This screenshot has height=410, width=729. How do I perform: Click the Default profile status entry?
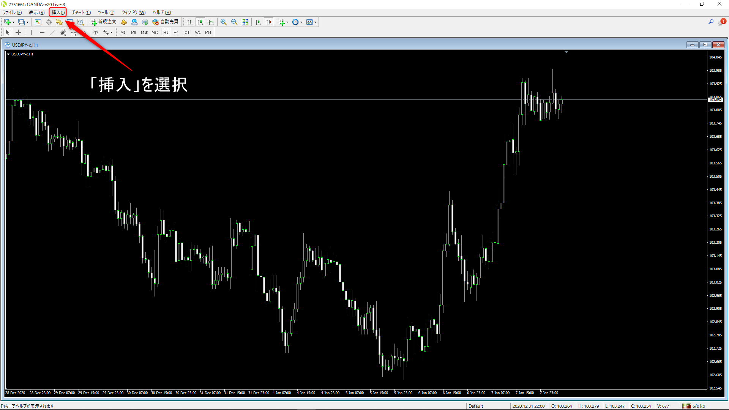click(x=476, y=406)
